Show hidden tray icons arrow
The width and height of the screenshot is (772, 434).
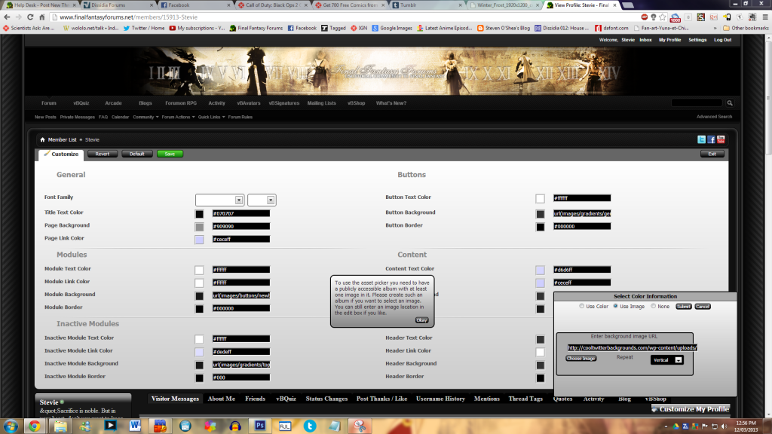tap(666, 426)
